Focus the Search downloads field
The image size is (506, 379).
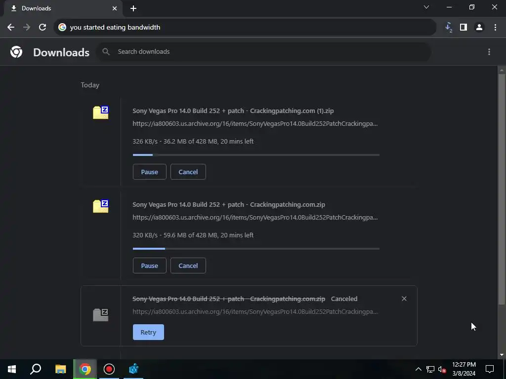(264, 52)
